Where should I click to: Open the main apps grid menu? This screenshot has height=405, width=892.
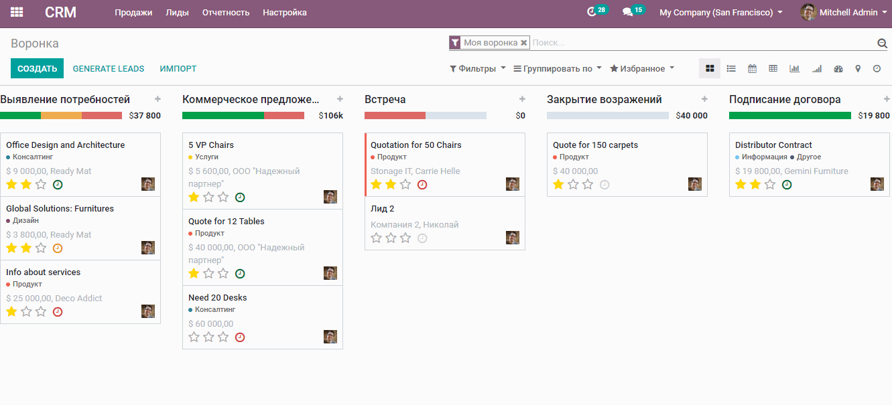[x=17, y=12]
